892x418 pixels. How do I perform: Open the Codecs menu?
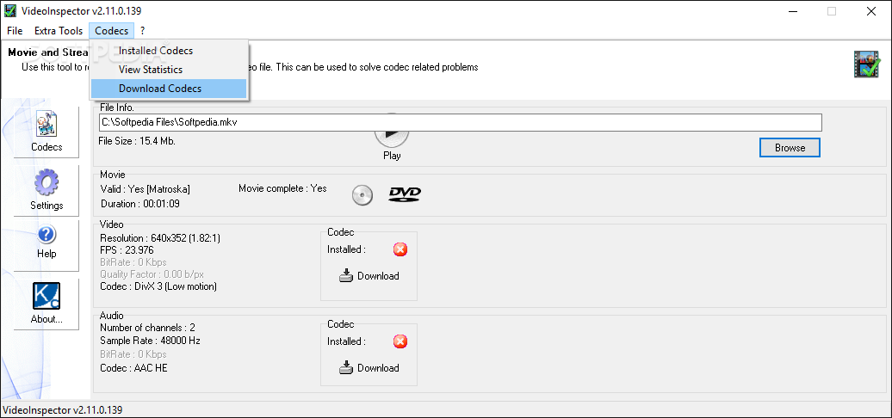[112, 31]
